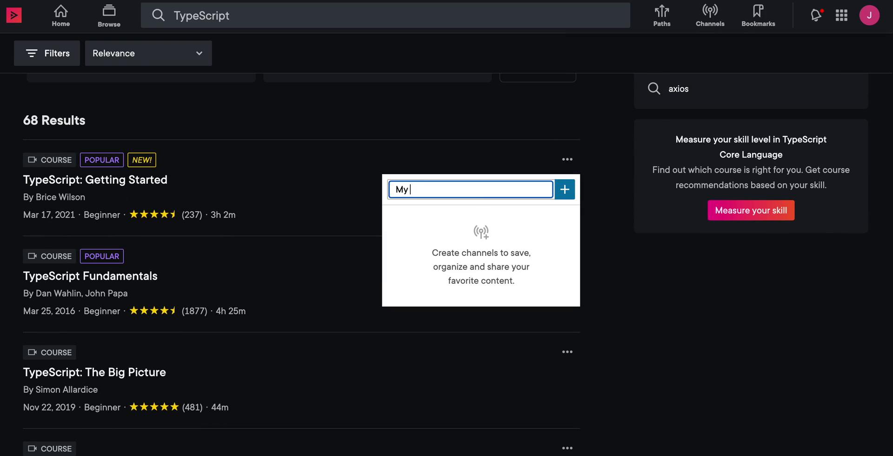Open TypeScript: The Big Picture course
The width and height of the screenshot is (893, 456).
click(x=94, y=372)
